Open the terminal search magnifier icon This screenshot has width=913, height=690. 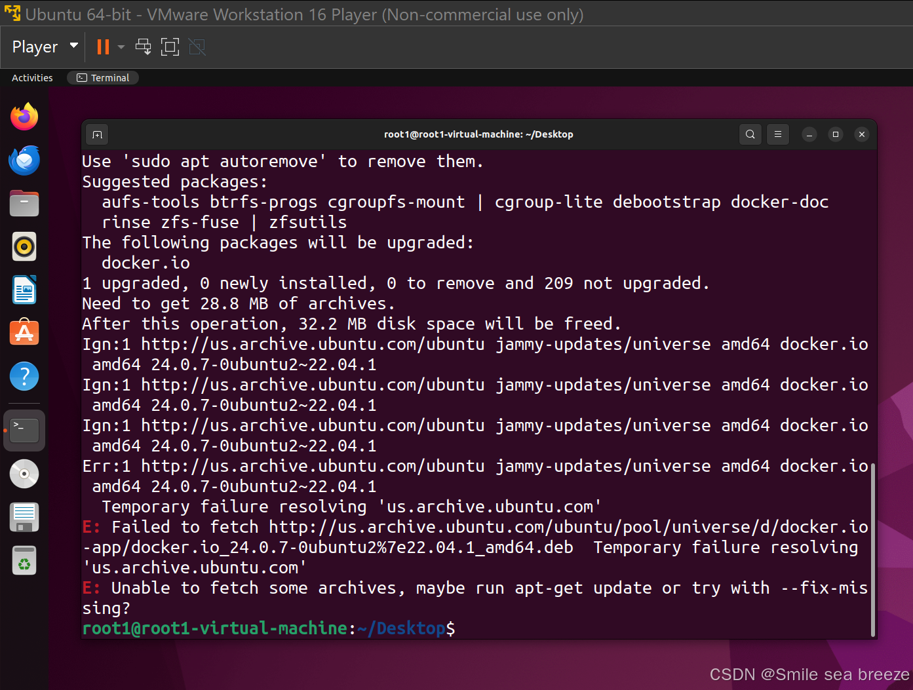(x=750, y=134)
